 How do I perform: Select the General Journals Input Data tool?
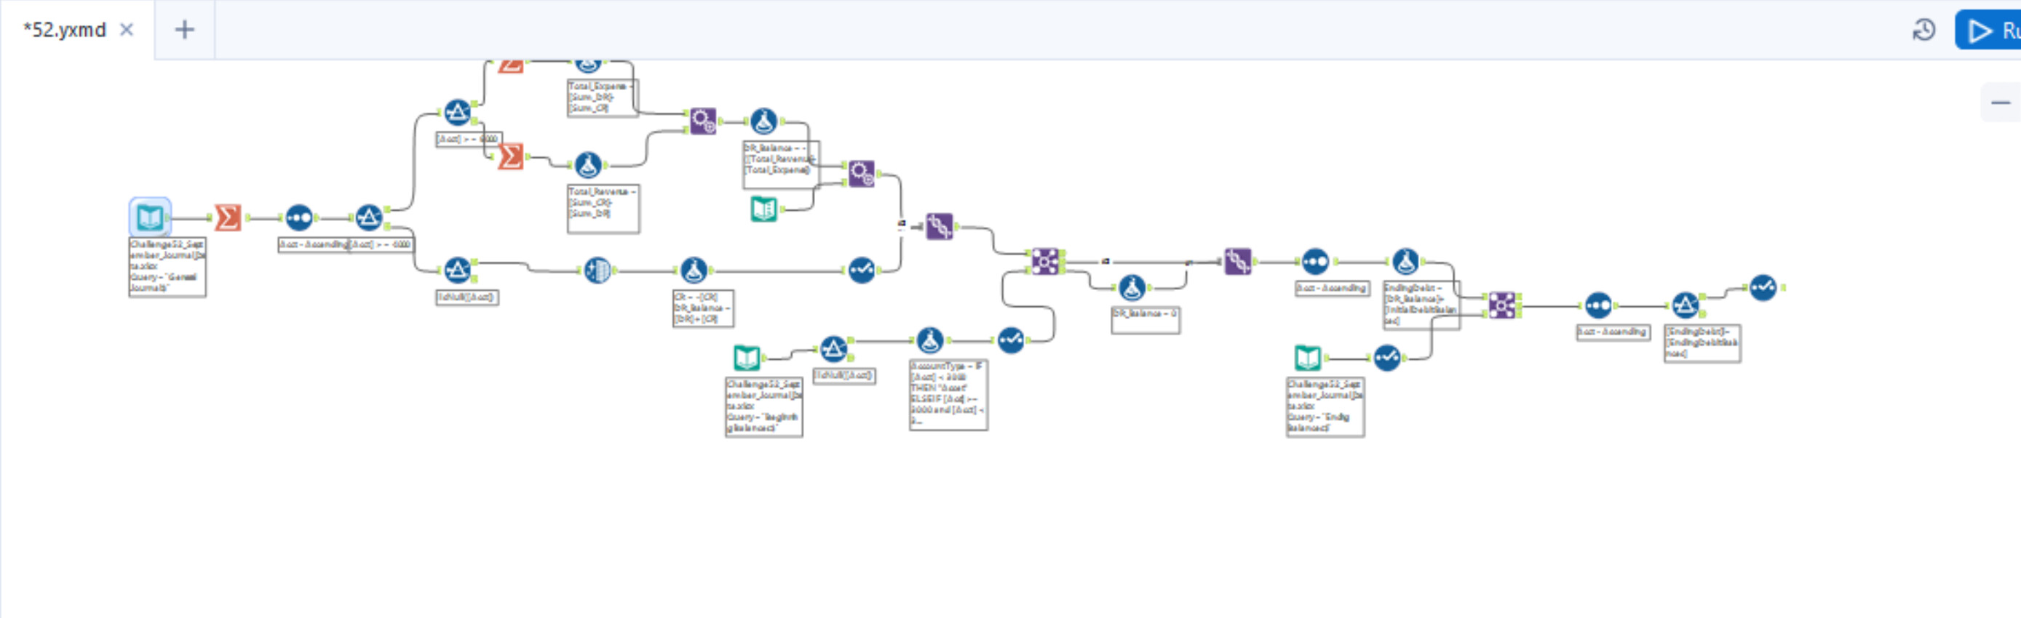coord(150,217)
